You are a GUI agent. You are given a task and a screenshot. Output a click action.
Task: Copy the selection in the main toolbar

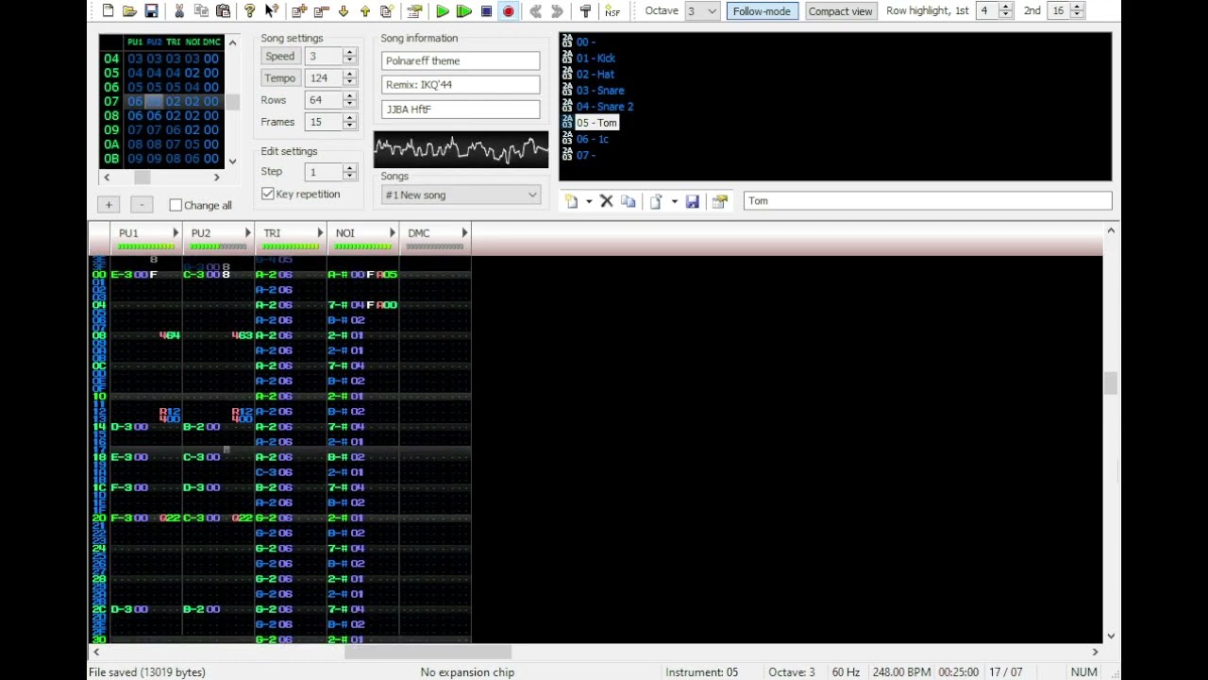click(201, 11)
